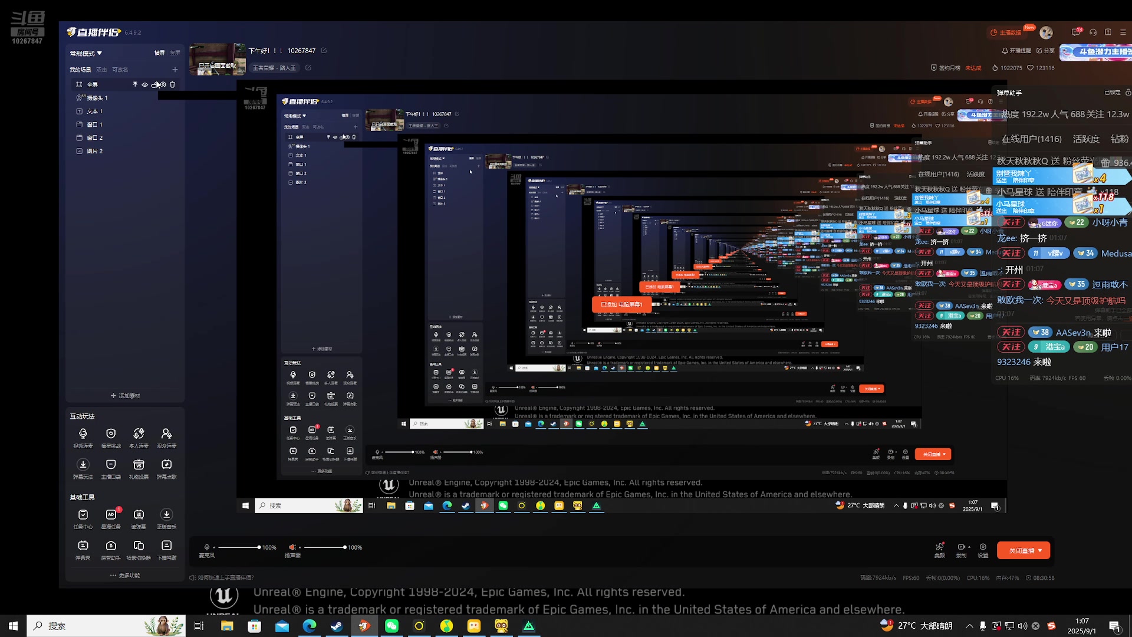Open the 读弹幕 read-danmaku tool

pos(139,518)
